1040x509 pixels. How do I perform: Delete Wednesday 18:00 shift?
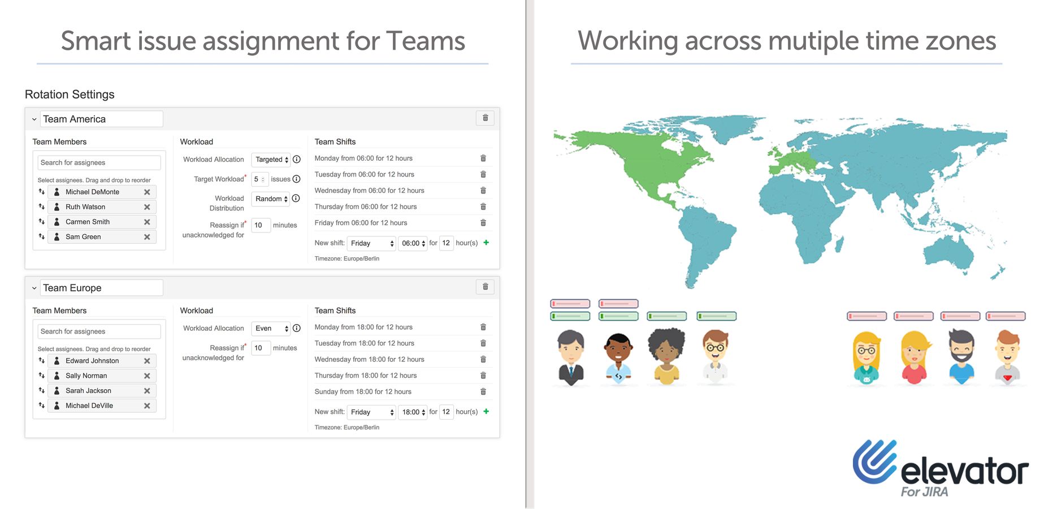pos(483,359)
